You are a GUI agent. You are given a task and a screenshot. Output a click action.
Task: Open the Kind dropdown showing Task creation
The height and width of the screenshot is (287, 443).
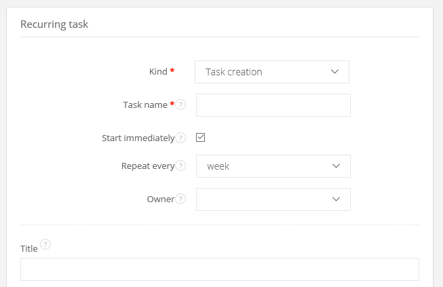coord(272,72)
